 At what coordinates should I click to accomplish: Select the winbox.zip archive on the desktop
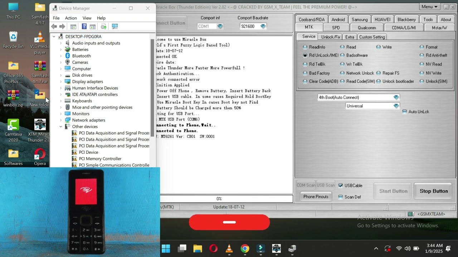[x=13, y=99]
